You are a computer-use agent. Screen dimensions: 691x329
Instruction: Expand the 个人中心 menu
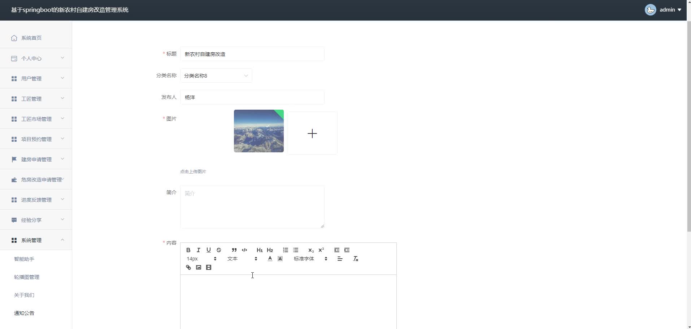click(36, 58)
